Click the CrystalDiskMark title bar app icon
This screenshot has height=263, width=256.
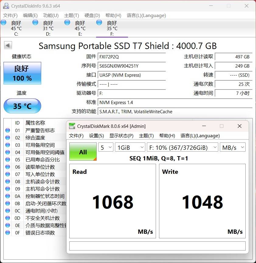pyautogui.click(x=72, y=126)
